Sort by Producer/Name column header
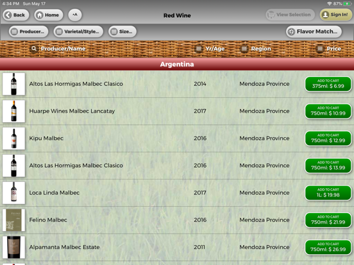The height and width of the screenshot is (265, 354). click(x=63, y=49)
